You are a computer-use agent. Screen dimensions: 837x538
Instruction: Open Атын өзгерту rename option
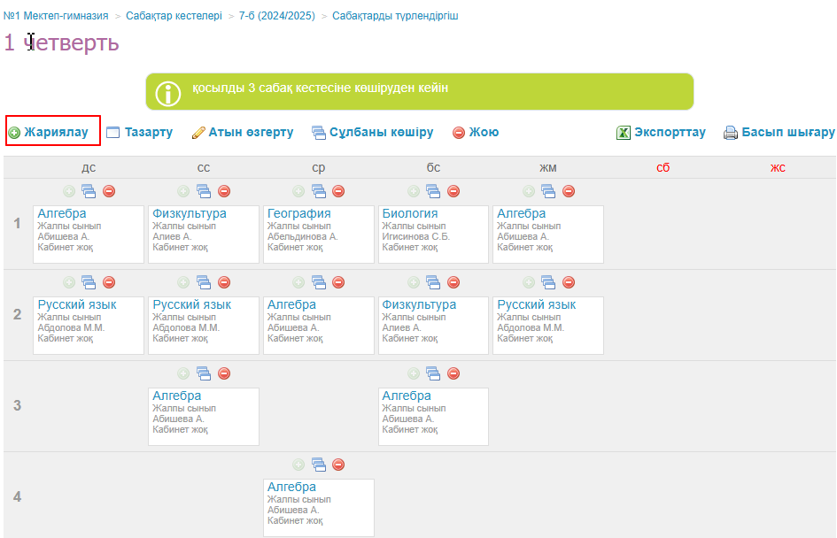243,133
